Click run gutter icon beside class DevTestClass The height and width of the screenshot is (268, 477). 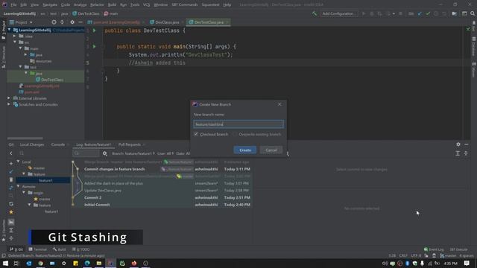pos(95,31)
